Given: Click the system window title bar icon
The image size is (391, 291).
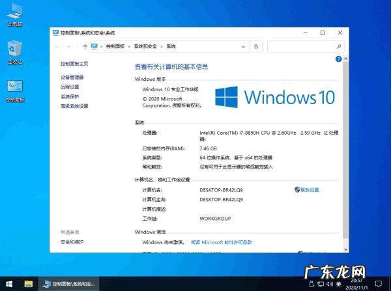Looking at the screenshot, I should click(55, 33).
